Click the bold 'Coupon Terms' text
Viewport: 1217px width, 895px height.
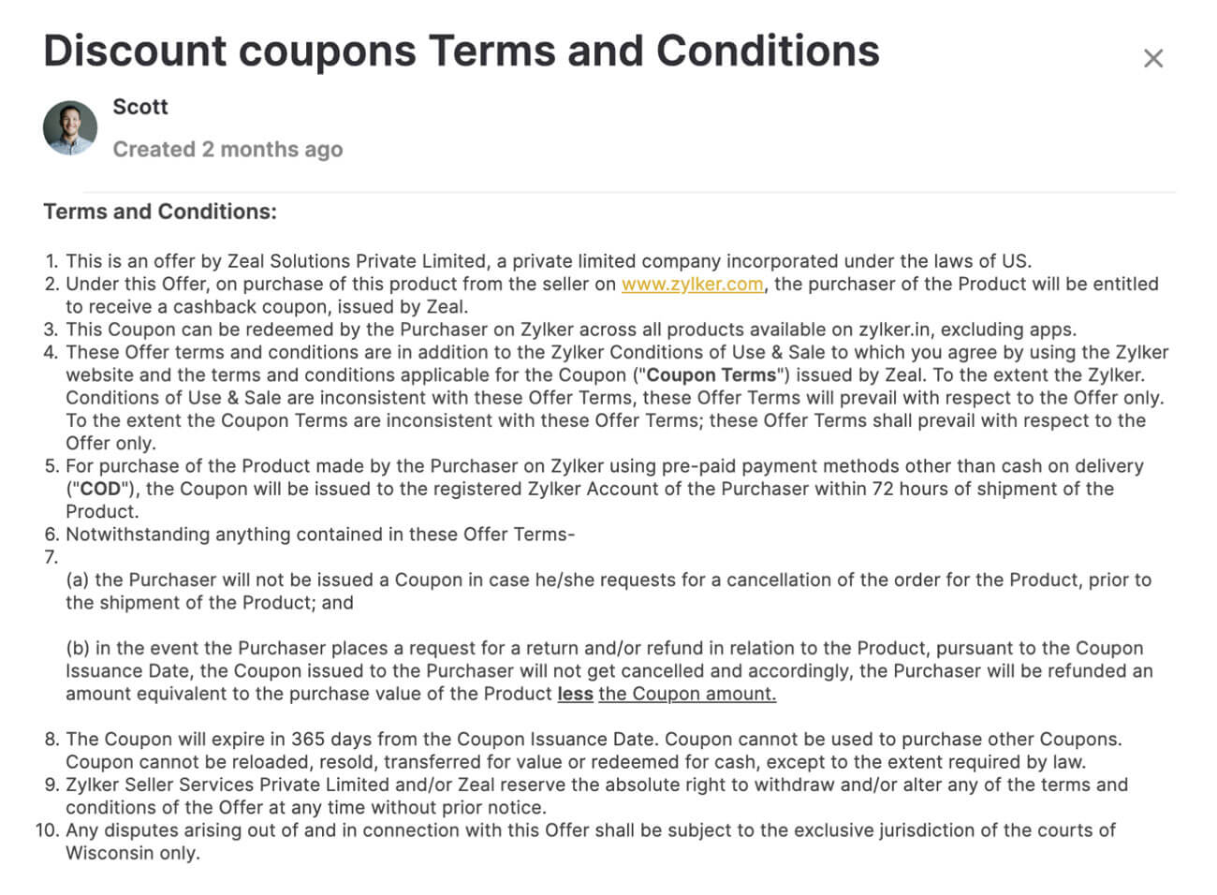tap(711, 375)
